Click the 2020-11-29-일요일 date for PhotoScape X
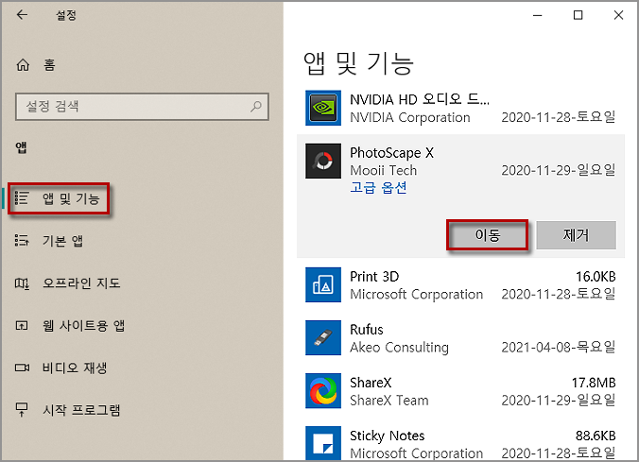 coord(558,170)
